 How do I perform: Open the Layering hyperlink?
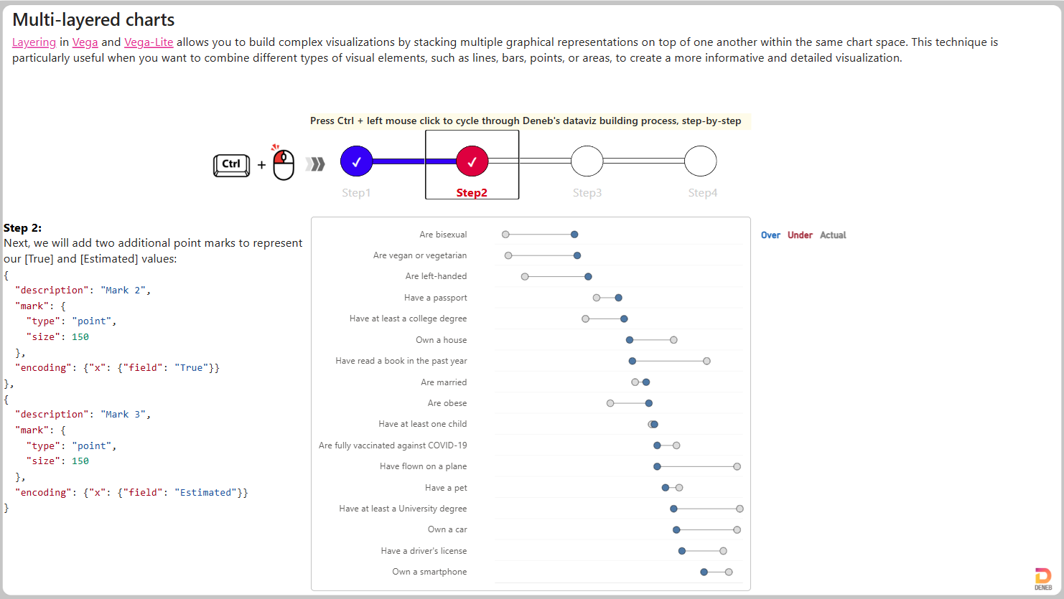[x=34, y=42]
